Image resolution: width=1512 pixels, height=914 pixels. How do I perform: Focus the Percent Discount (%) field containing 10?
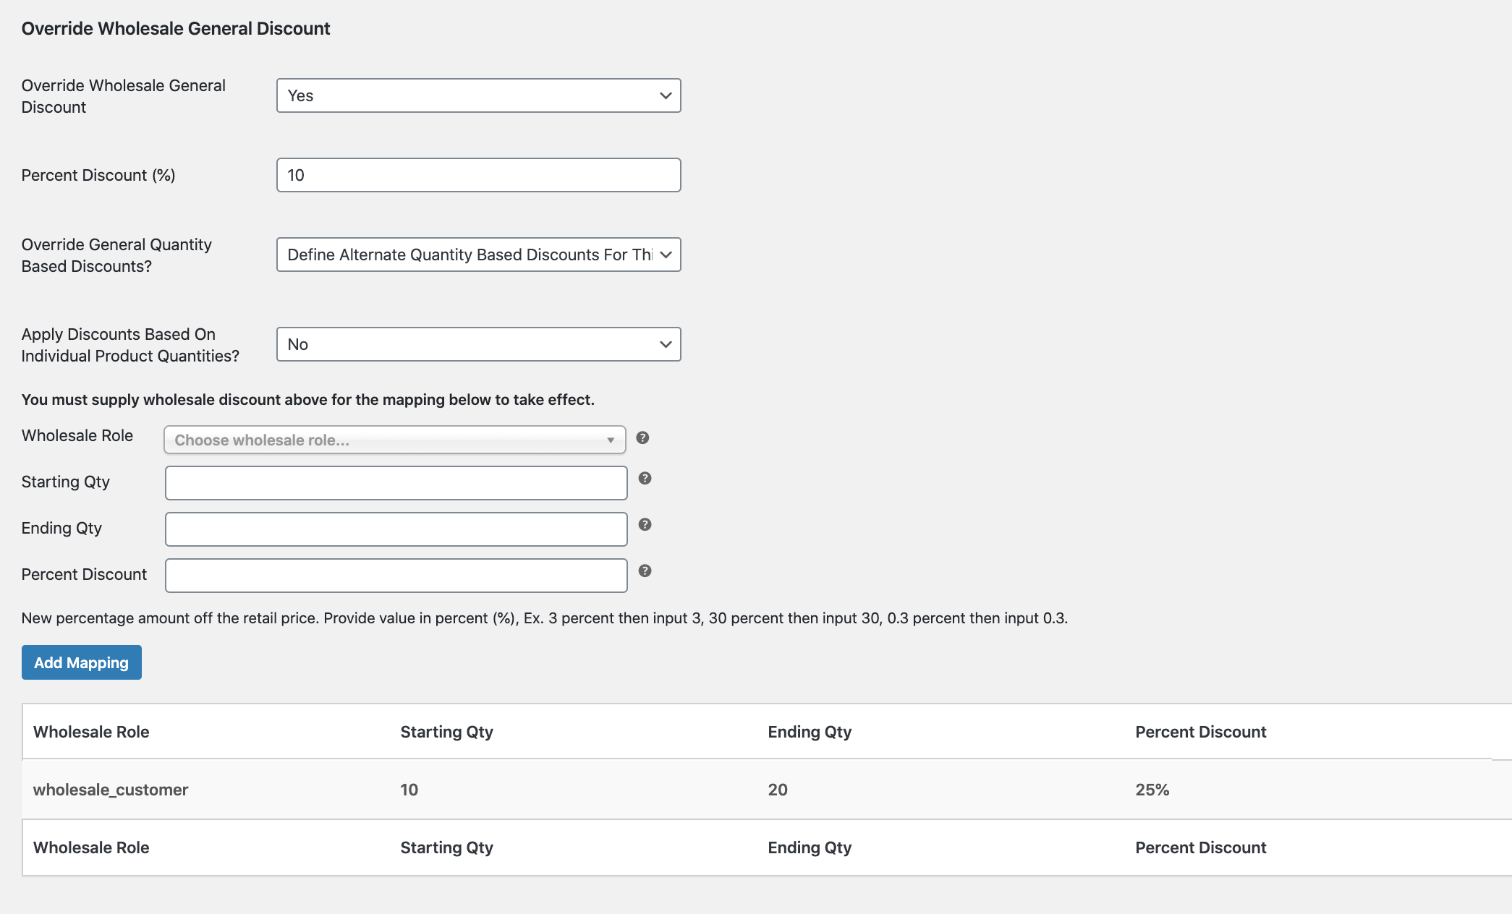478,175
